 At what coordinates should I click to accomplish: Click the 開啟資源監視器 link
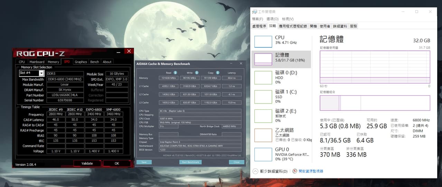[x=311, y=171]
